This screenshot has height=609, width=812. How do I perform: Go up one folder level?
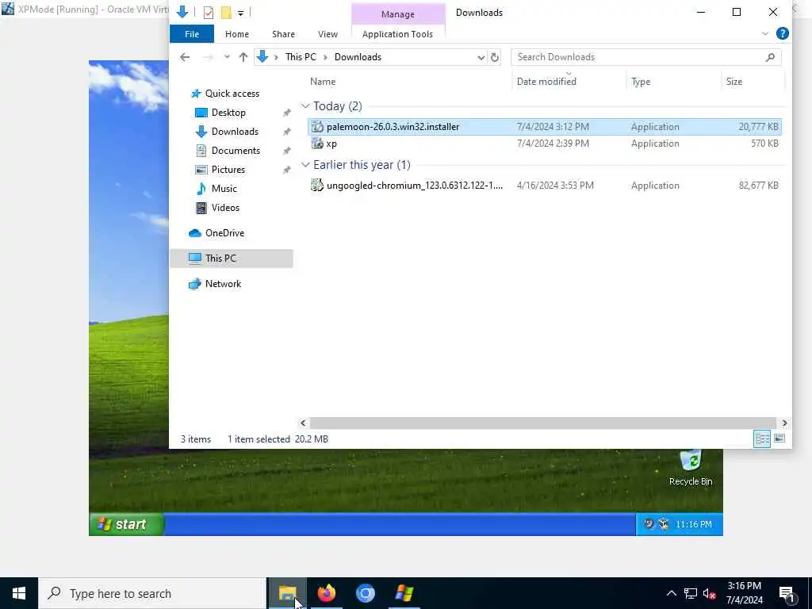pos(243,57)
